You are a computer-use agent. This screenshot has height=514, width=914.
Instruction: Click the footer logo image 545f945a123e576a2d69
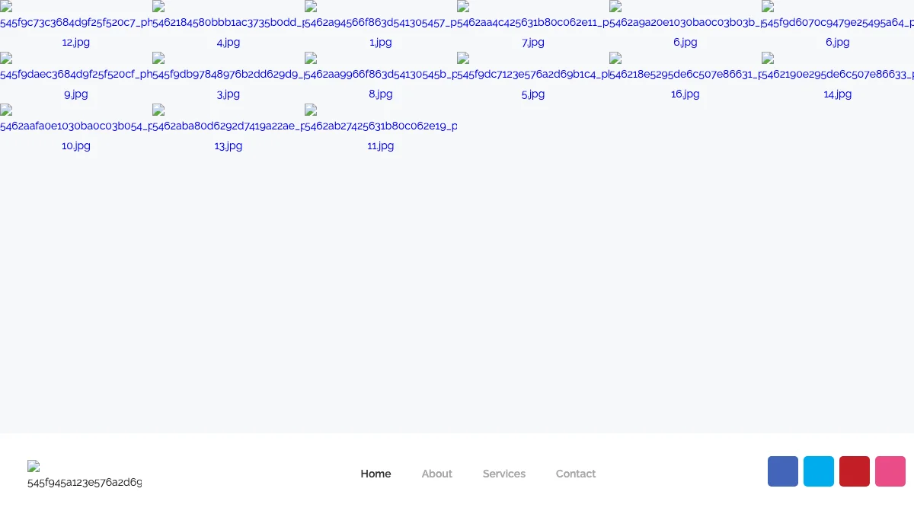pos(85,474)
